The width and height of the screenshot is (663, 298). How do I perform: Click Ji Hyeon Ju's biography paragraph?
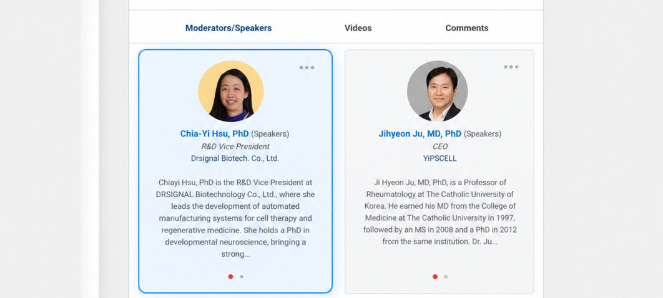[x=440, y=213]
